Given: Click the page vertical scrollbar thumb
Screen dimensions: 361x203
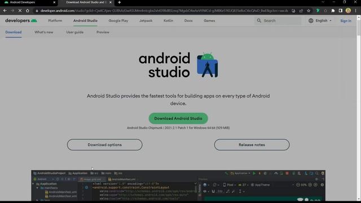Looking at the screenshot, I should [359, 27].
